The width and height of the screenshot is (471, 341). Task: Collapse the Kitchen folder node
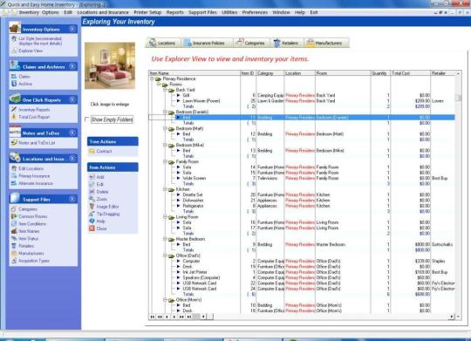(x=165, y=189)
